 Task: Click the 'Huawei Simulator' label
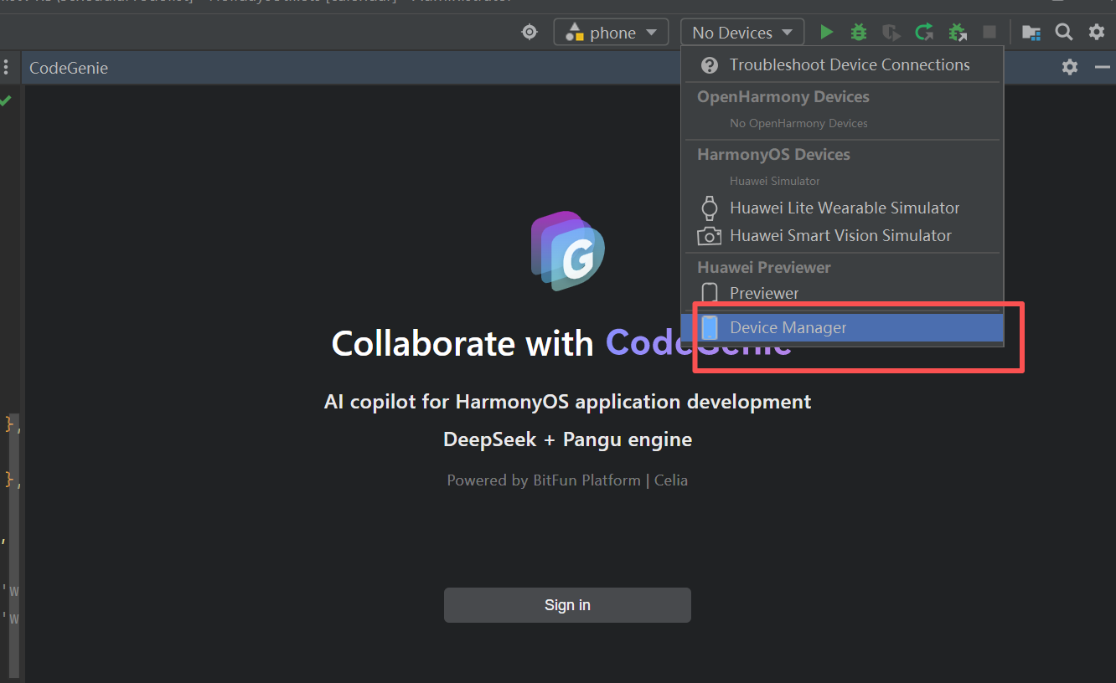coord(775,181)
